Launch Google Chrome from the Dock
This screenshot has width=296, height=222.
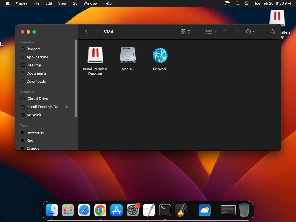pos(100,210)
